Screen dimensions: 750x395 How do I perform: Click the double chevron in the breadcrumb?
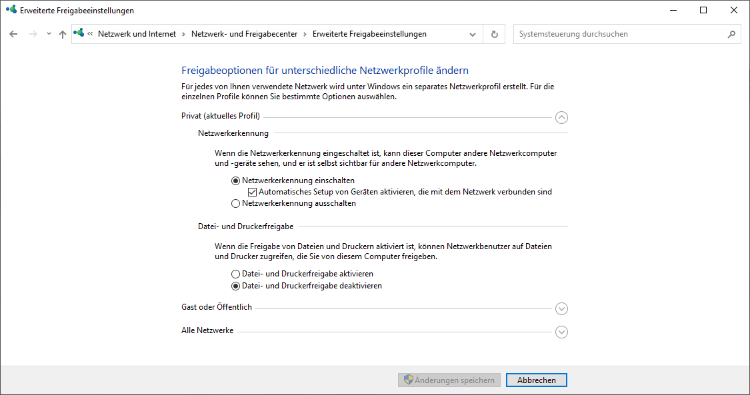(x=90, y=34)
